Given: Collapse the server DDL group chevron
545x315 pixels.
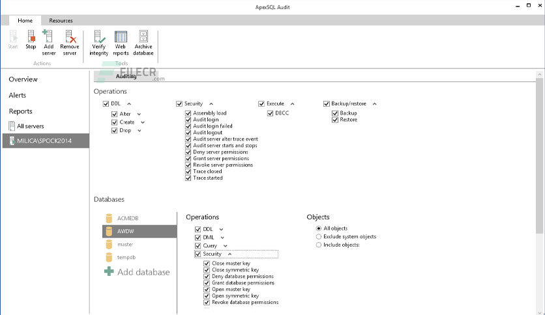Looking at the screenshot, I should pyautogui.click(x=129, y=103).
